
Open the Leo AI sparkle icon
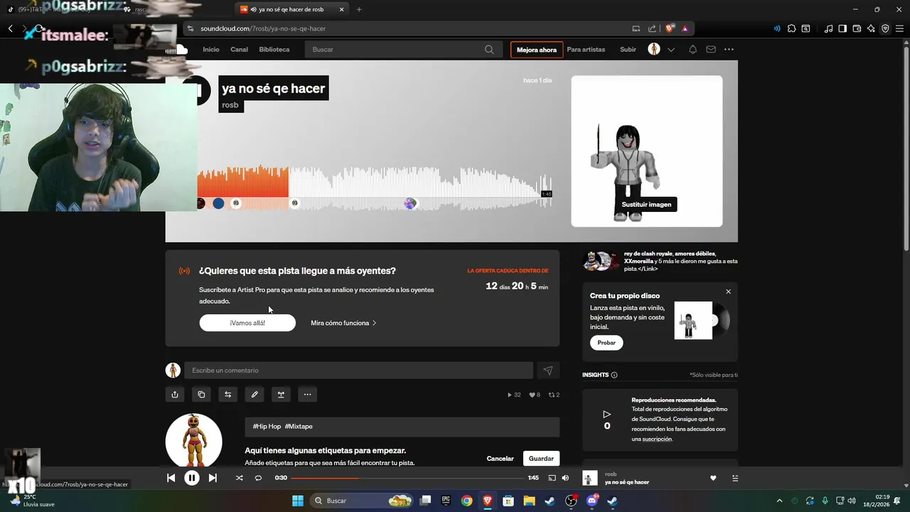click(x=871, y=28)
